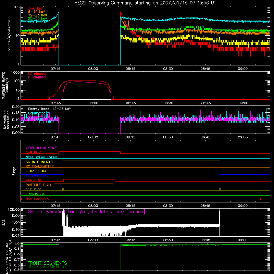Click '08:30' time label under particle rates plot
The image size is (274, 274).
pos(168,103)
